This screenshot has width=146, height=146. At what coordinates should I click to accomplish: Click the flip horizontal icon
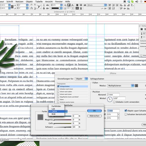31,8
